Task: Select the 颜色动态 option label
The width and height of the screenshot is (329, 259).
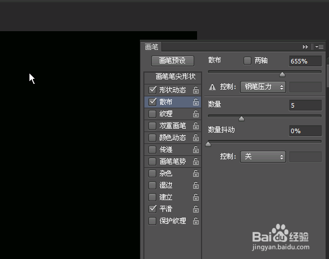Action: click(x=173, y=138)
